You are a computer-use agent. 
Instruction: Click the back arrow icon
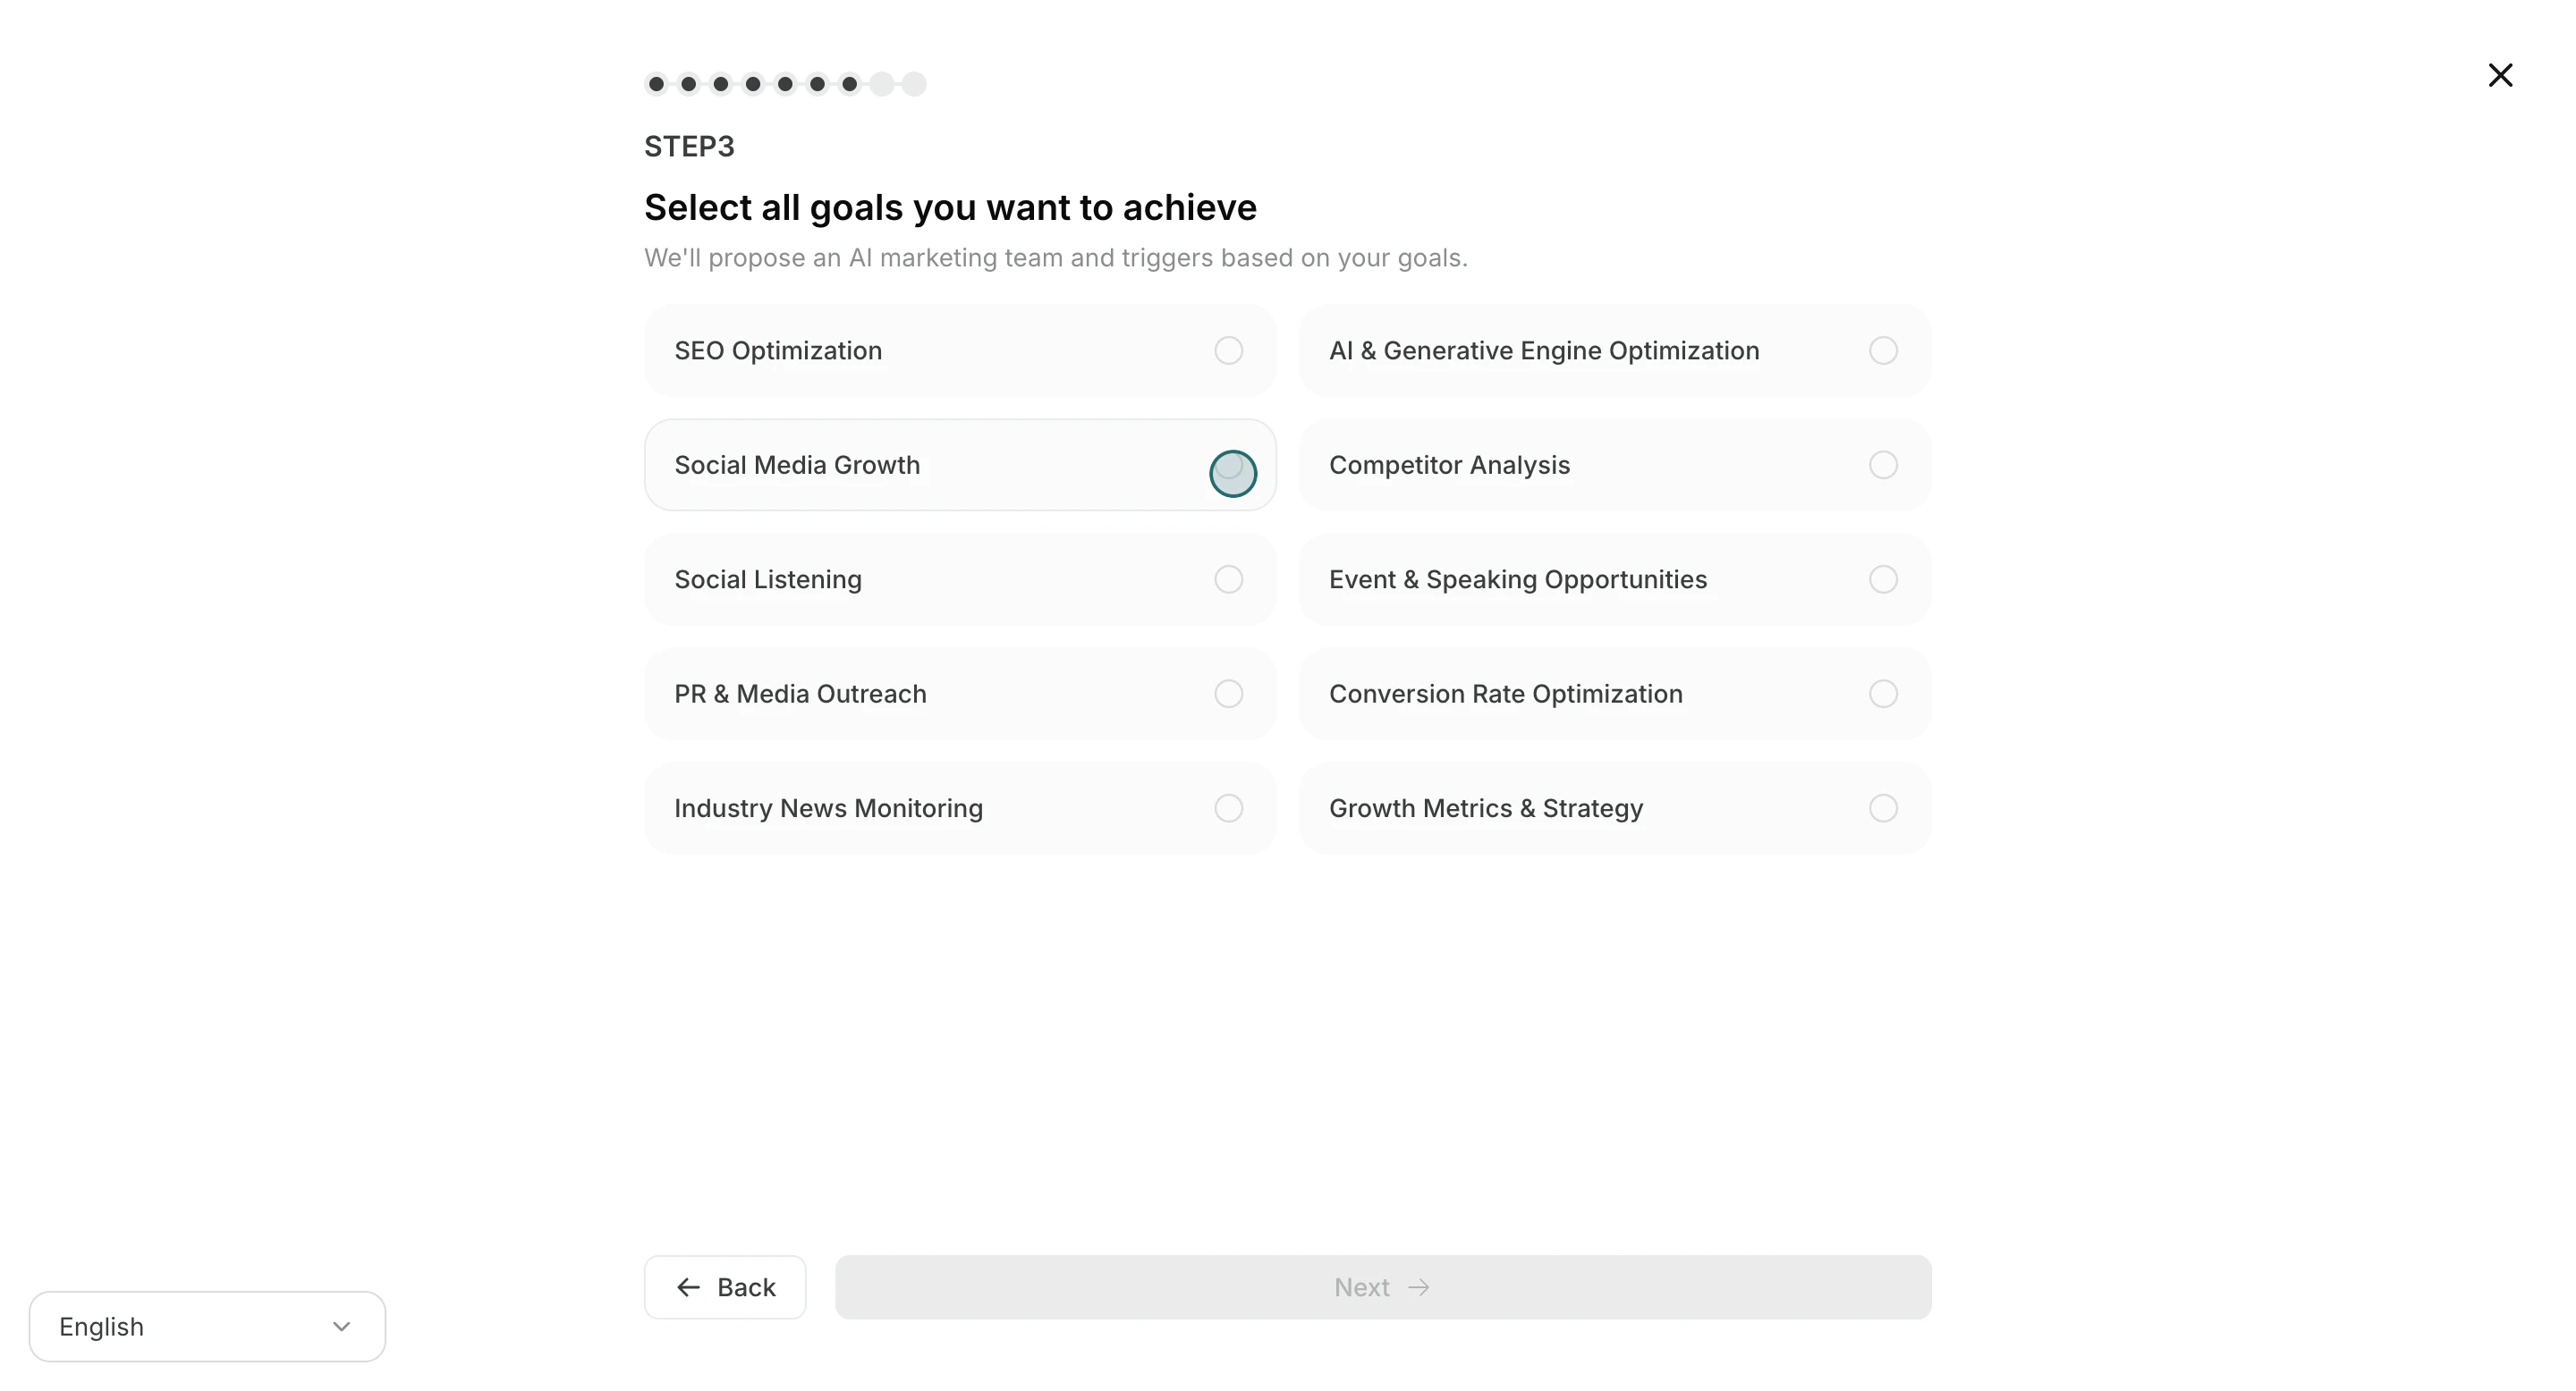pyautogui.click(x=687, y=1287)
